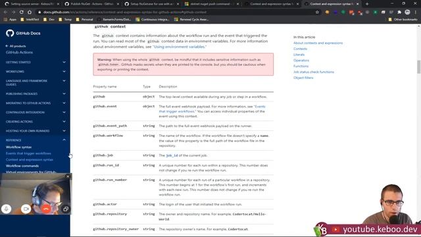Reload the current page
Screen dimensions: 421x237
(x=22, y=12)
